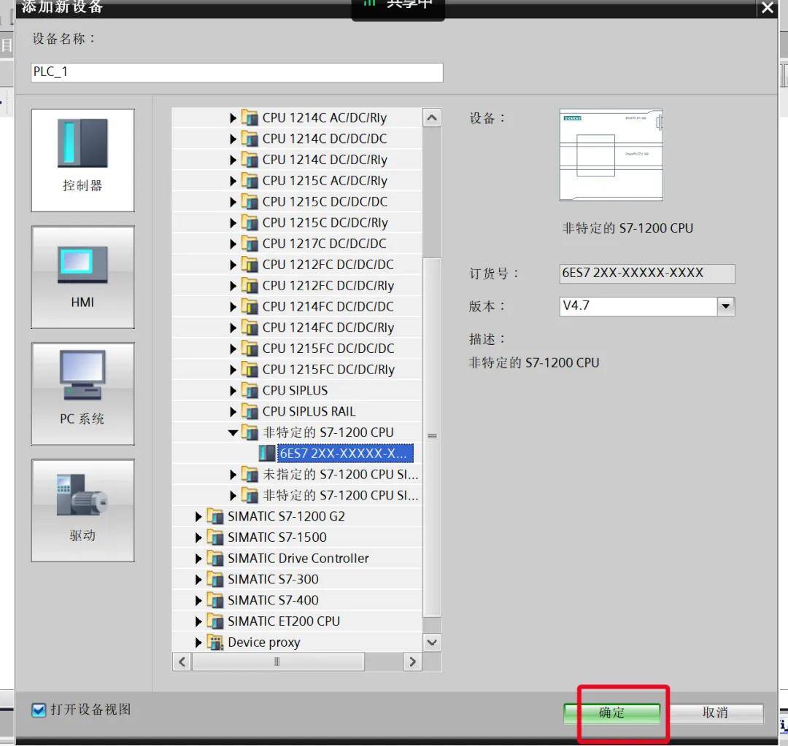Click the horizontal scroll left arrow
788x746 pixels.
pos(182,661)
